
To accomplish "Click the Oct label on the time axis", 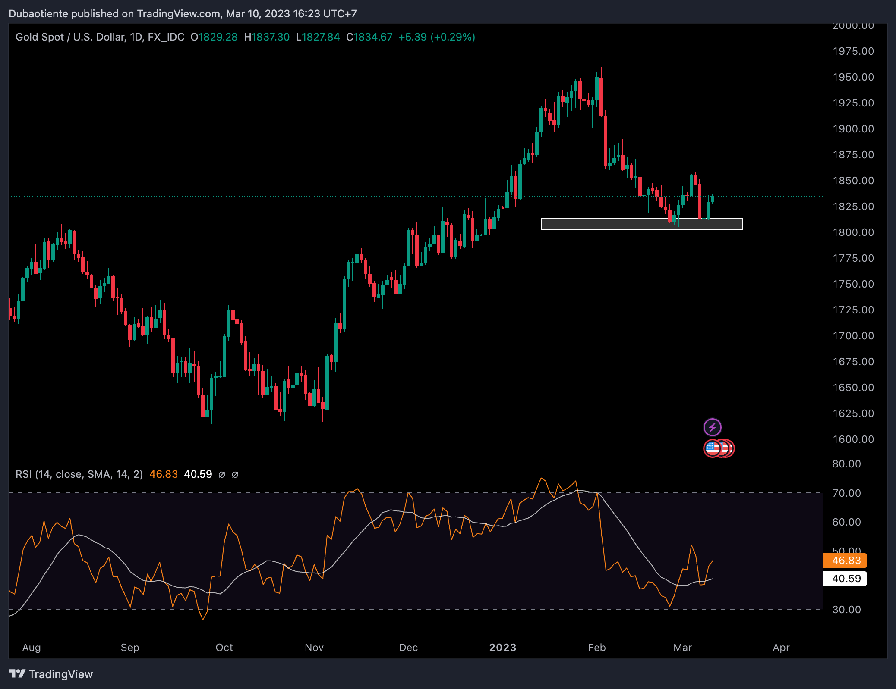I will click(224, 648).
